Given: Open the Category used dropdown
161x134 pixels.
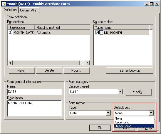Looking at the screenshot, I should [x=120, y=92].
